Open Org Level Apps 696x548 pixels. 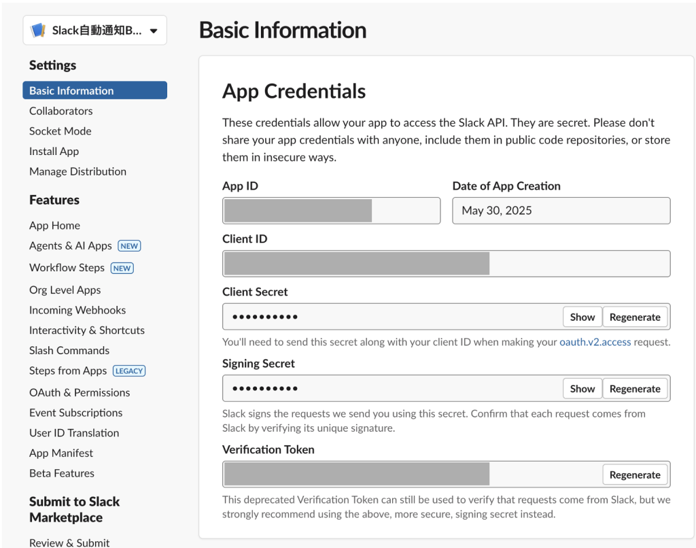pyautogui.click(x=65, y=290)
